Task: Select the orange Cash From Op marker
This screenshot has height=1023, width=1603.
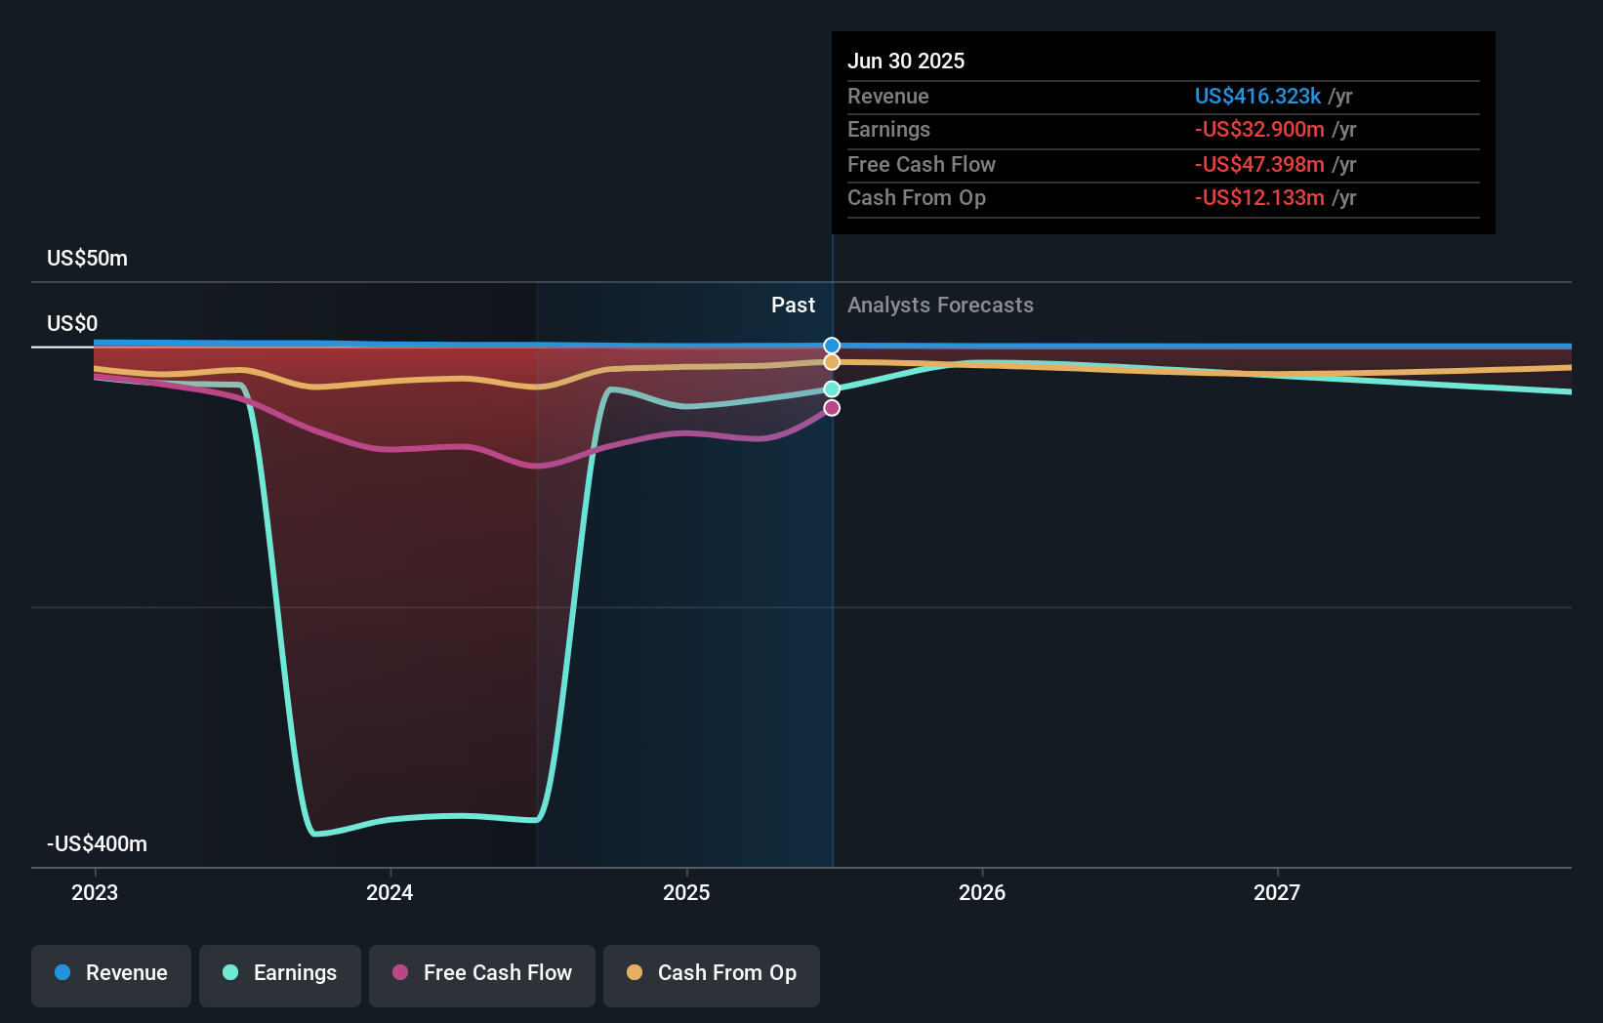Action: (x=831, y=362)
